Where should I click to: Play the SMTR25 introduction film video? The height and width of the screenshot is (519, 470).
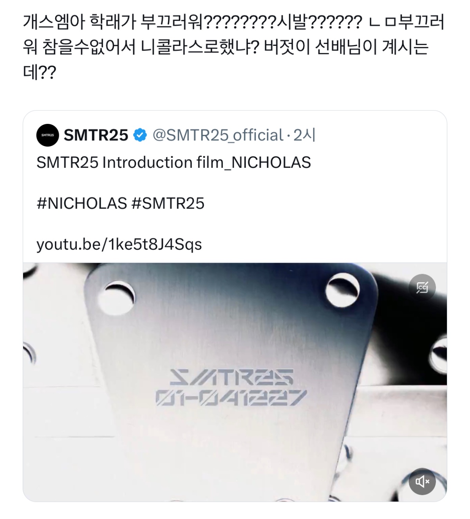coord(235,382)
